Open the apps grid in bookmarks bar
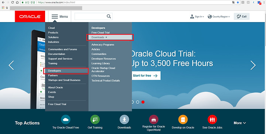Screen dimensions: 266x134 (x=3, y=8)
